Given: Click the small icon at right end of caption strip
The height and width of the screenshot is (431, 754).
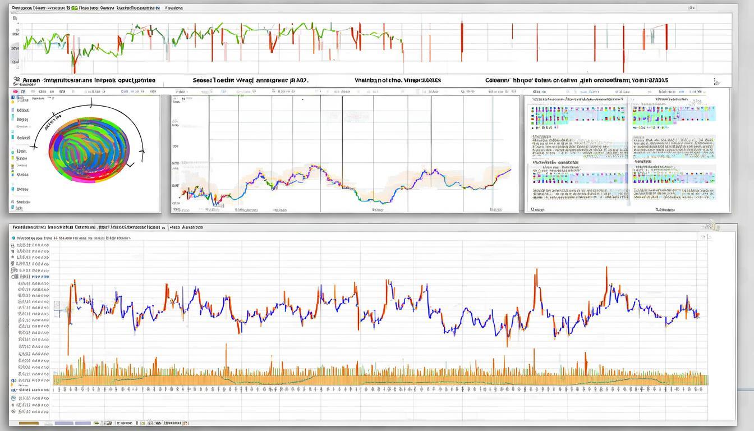Looking at the screenshot, I should pos(716,82).
